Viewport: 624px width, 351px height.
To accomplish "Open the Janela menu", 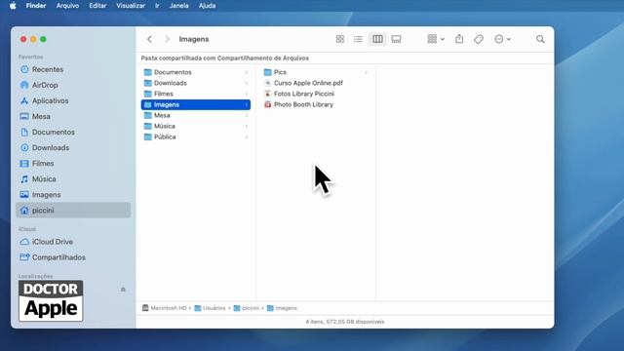I will coord(178,6).
